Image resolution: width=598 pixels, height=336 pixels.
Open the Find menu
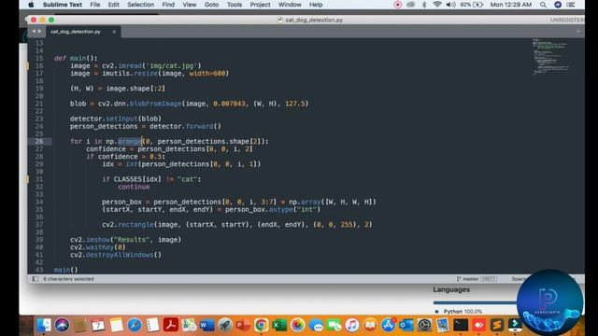pyautogui.click(x=168, y=5)
